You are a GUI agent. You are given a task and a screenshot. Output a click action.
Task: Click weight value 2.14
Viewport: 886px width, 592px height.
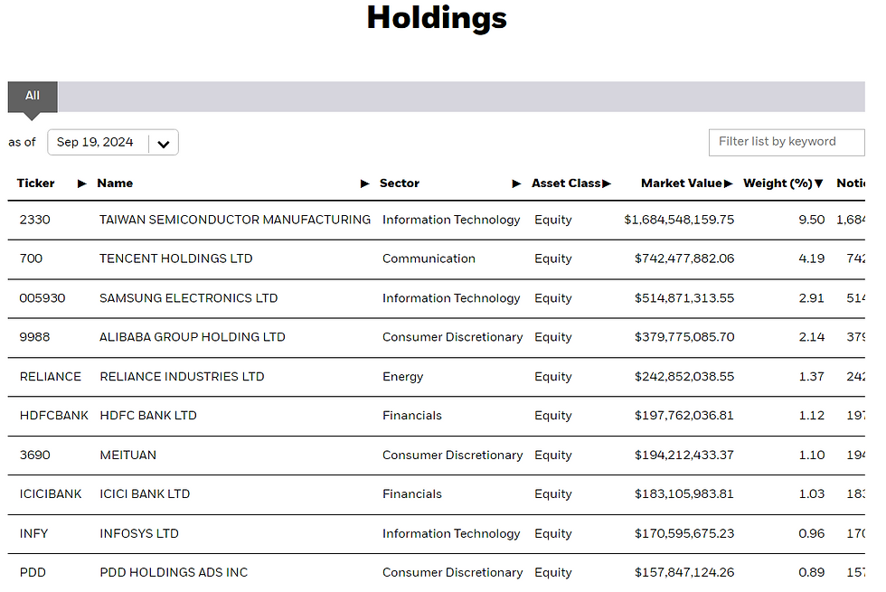[x=812, y=337]
